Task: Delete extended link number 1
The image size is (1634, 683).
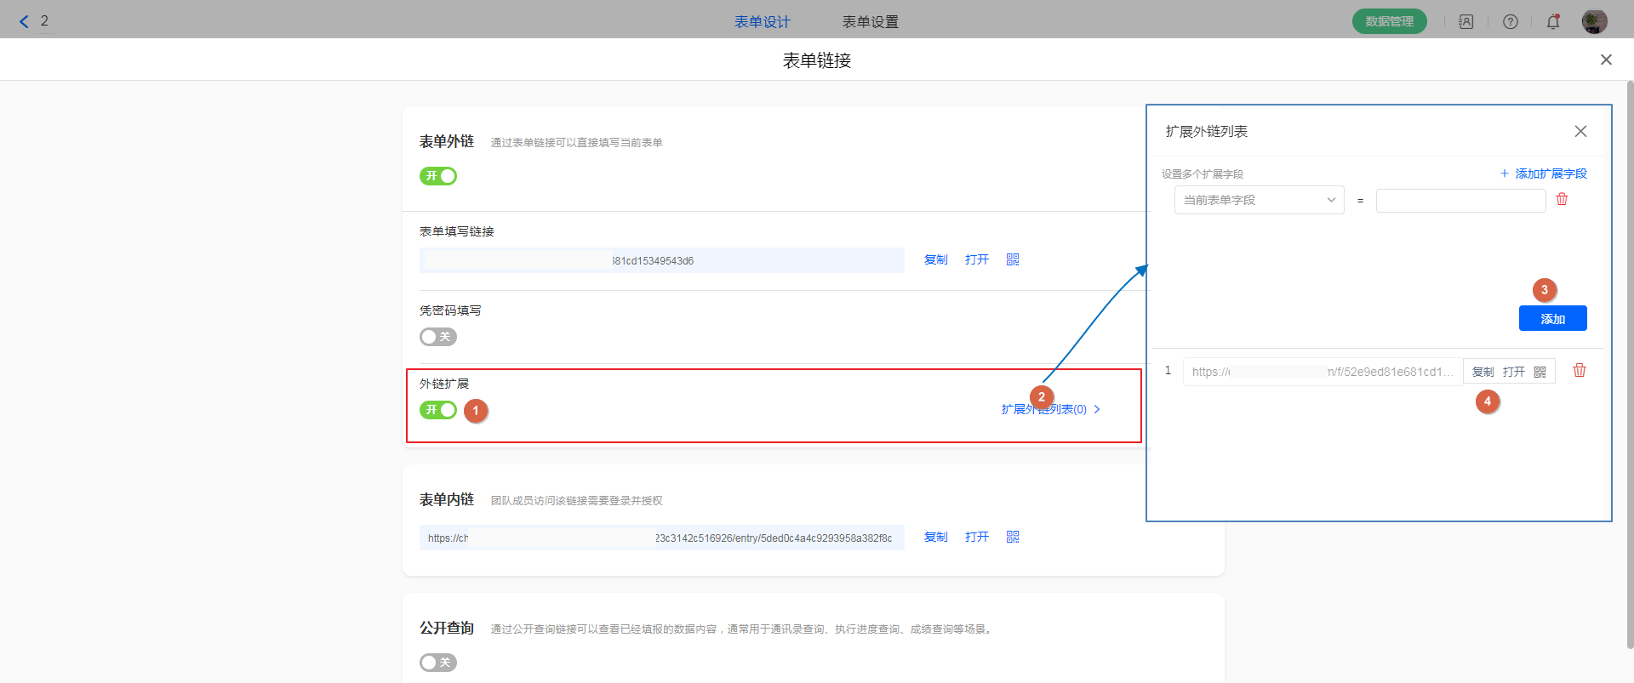Action: pos(1579,371)
